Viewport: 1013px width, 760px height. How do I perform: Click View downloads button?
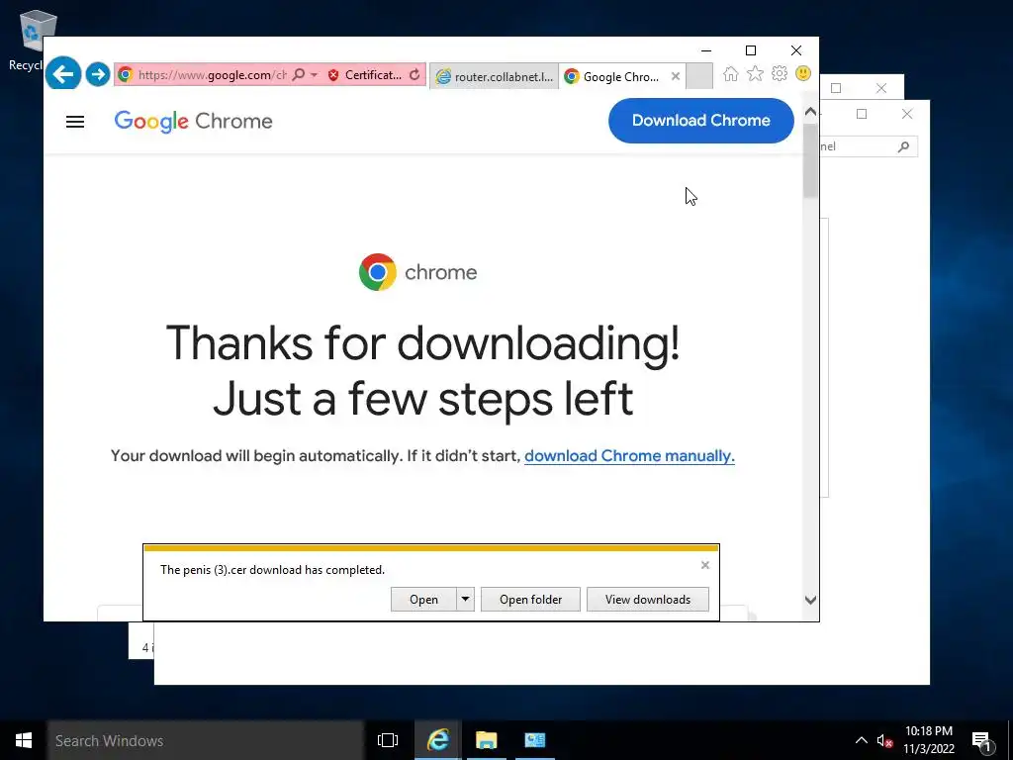647,599
